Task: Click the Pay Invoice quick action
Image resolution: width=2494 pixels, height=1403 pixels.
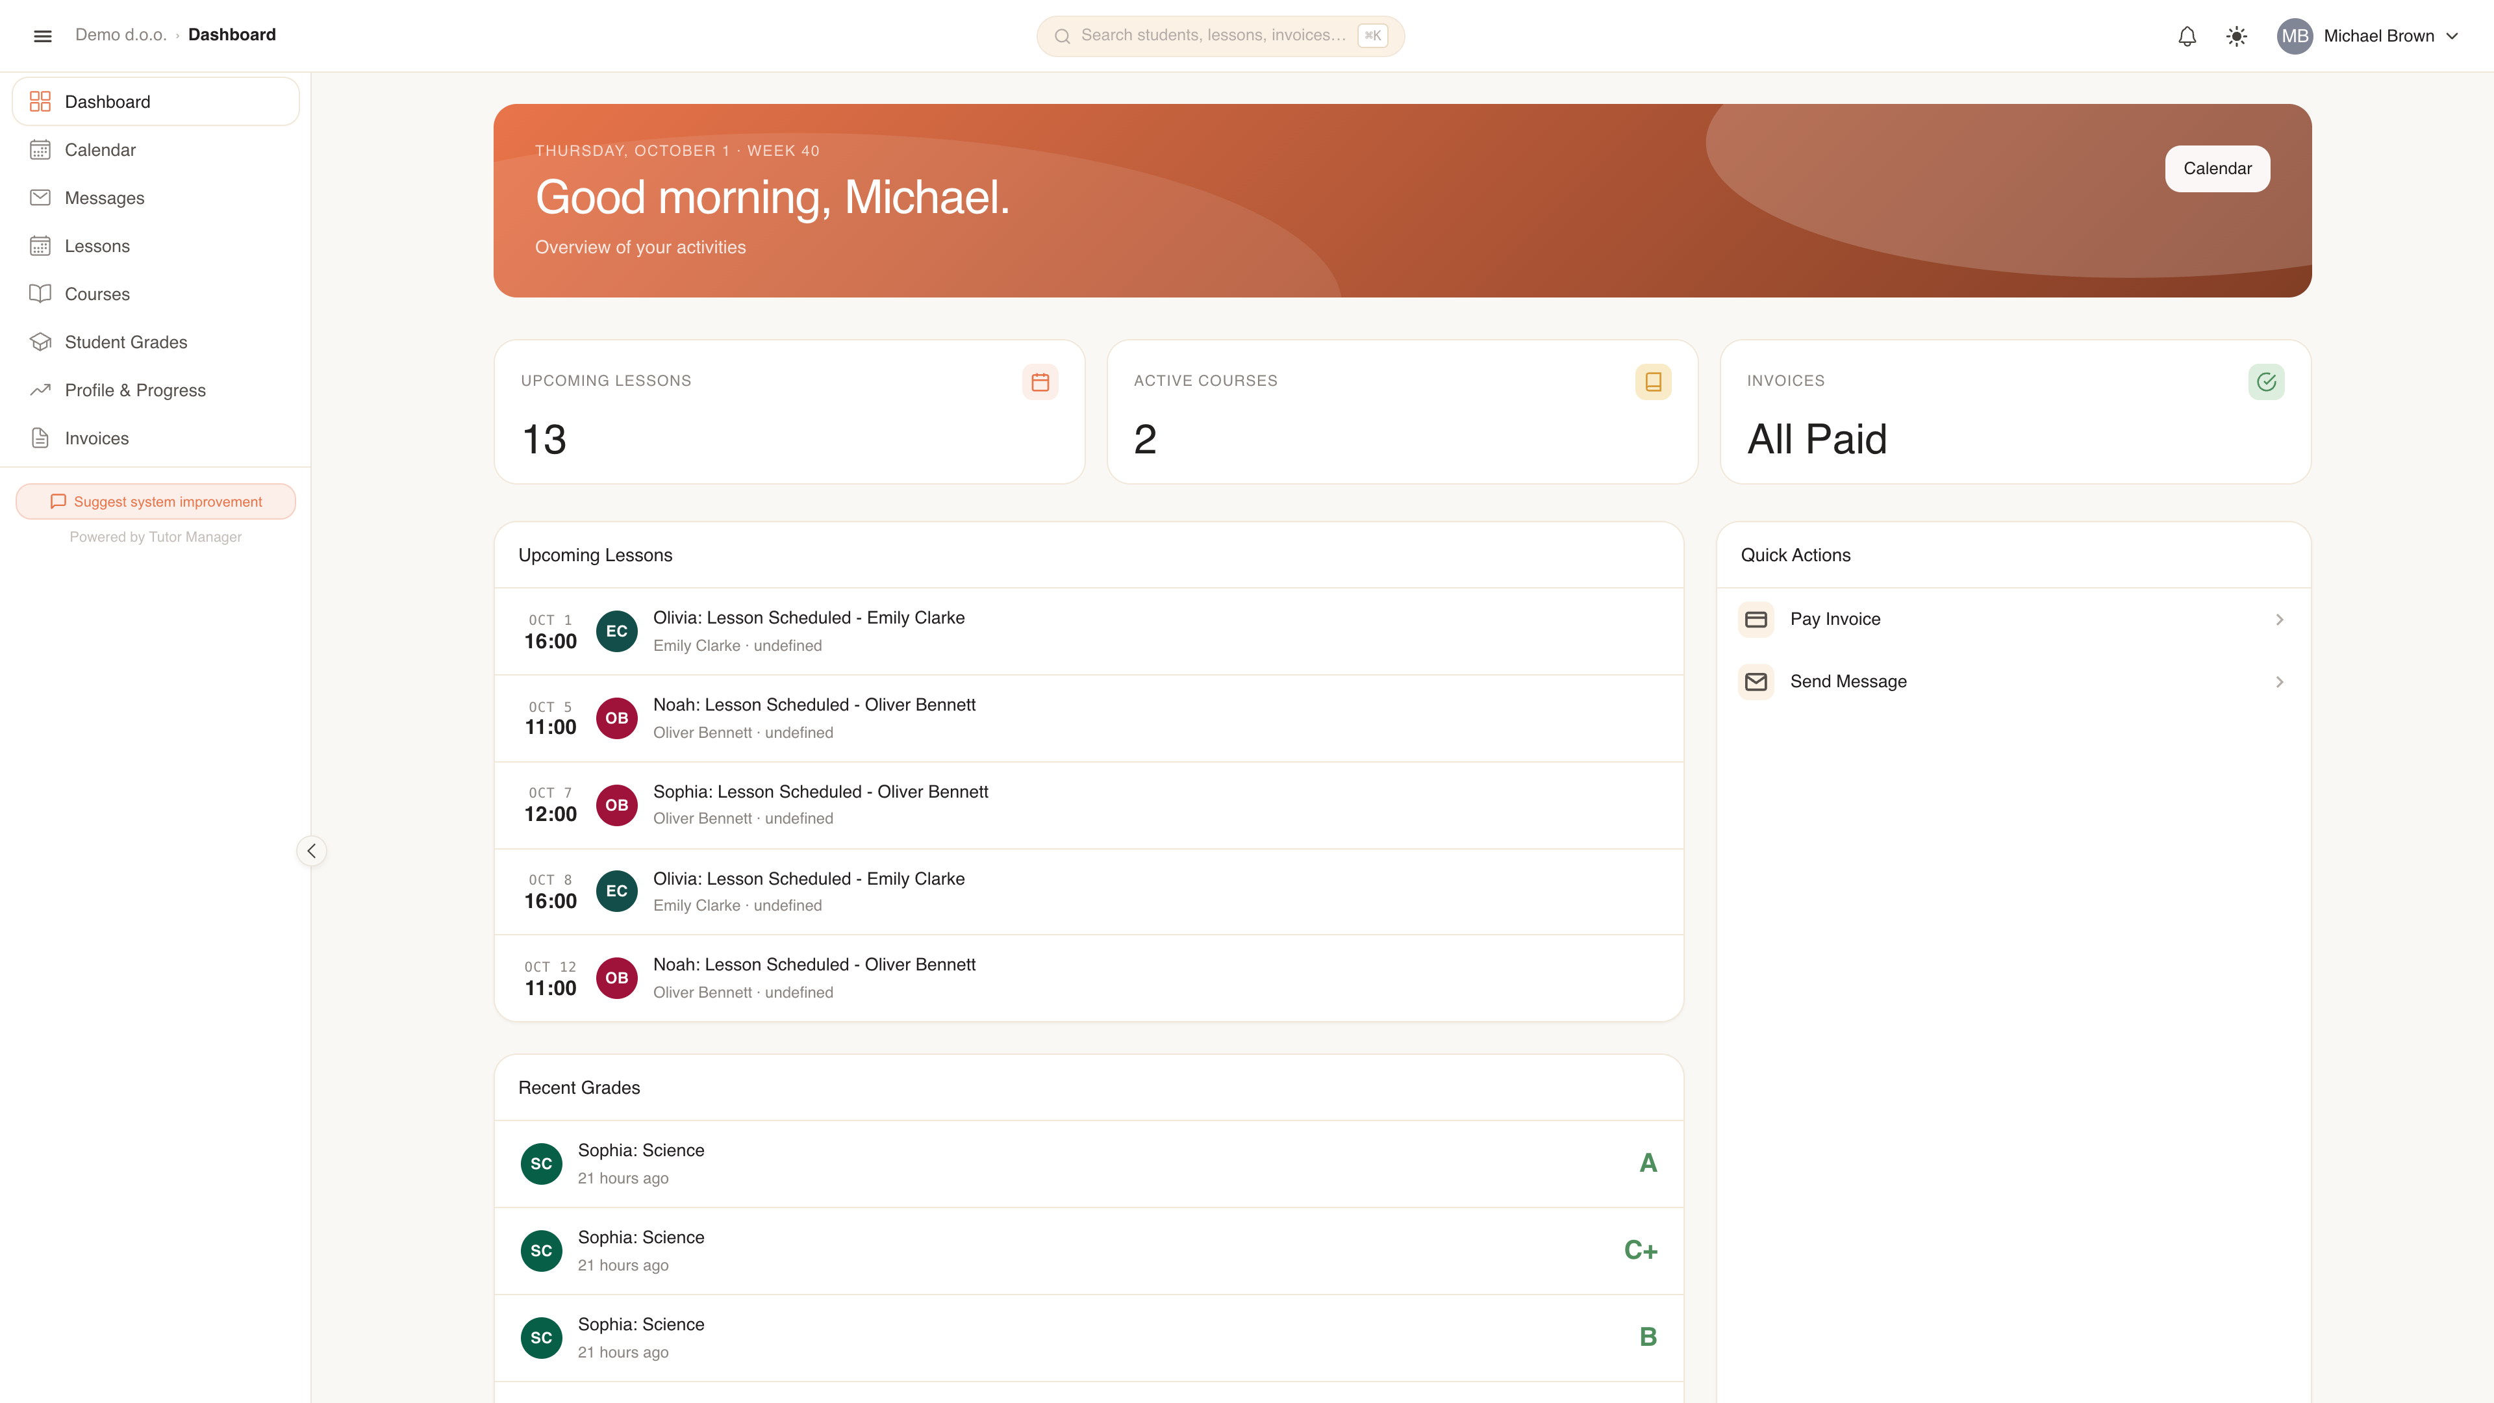Action: (2013, 620)
